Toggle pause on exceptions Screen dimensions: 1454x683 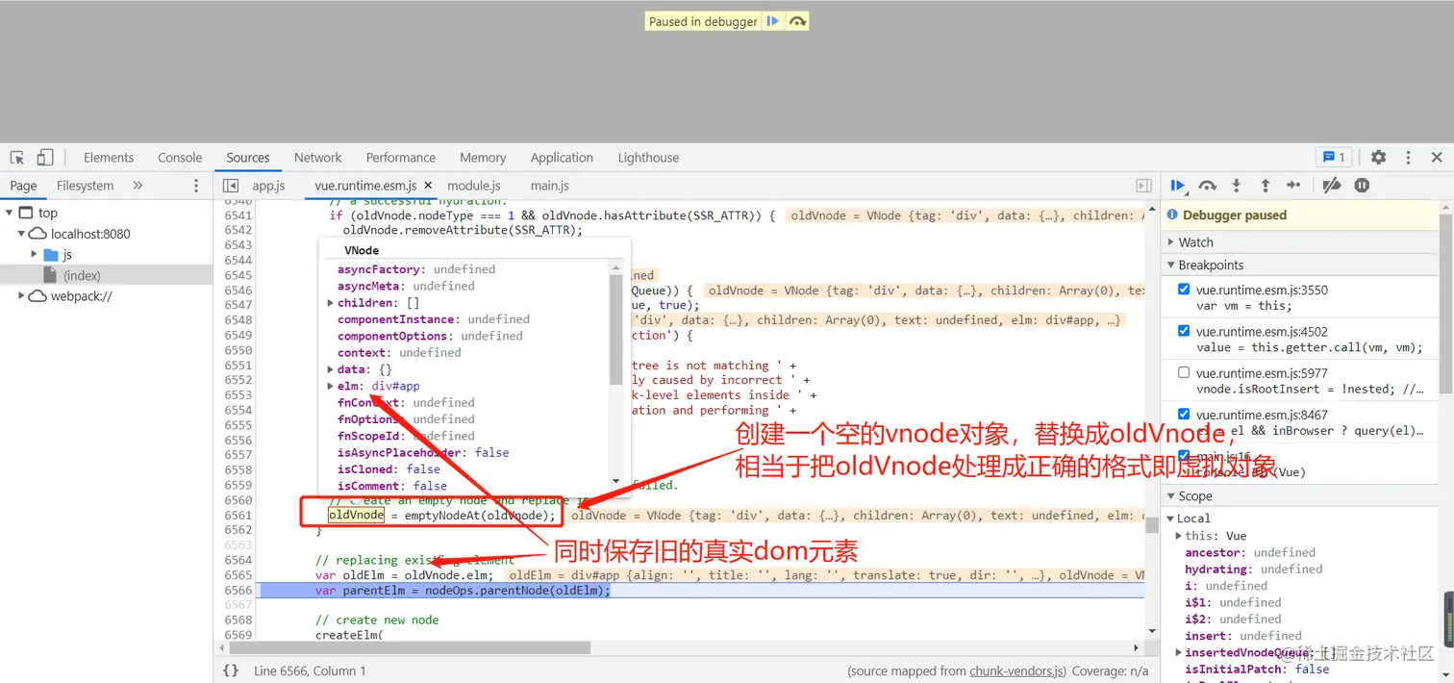tap(1362, 186)
